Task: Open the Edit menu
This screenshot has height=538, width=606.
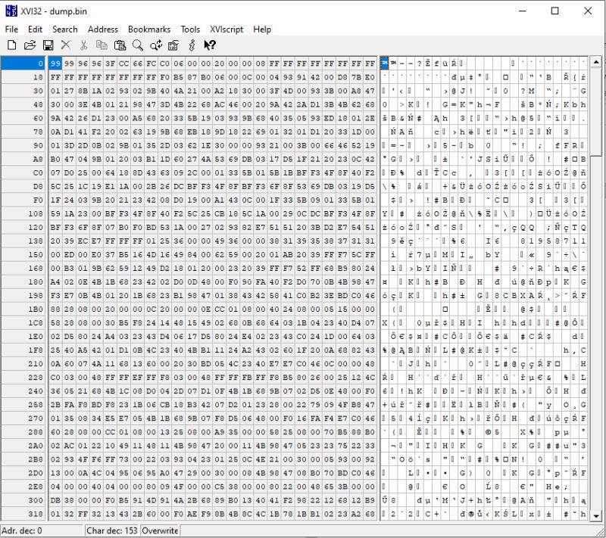Action: point(35,30)
